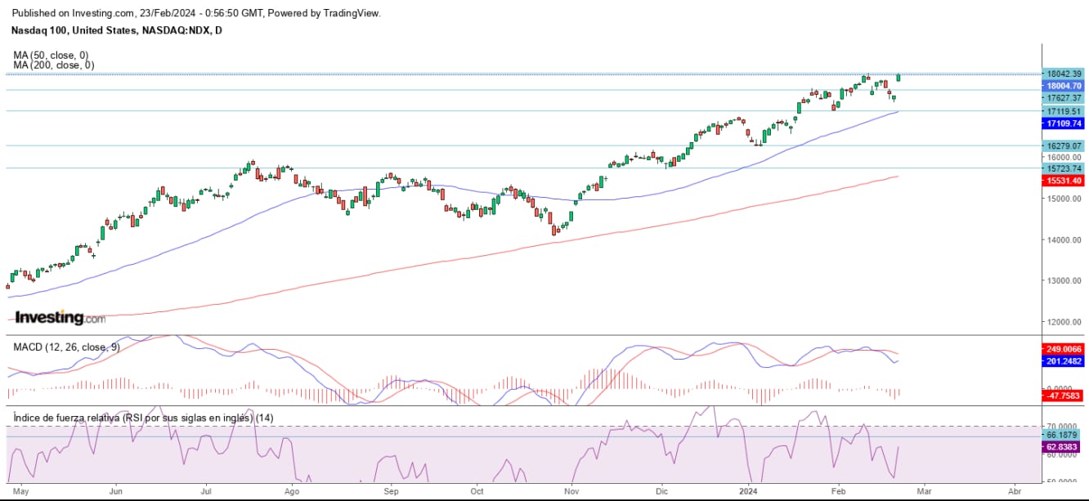Click the 'Ago' label on time axis
This screenshot has width=1089, height=501.
(x=291, y=493)
